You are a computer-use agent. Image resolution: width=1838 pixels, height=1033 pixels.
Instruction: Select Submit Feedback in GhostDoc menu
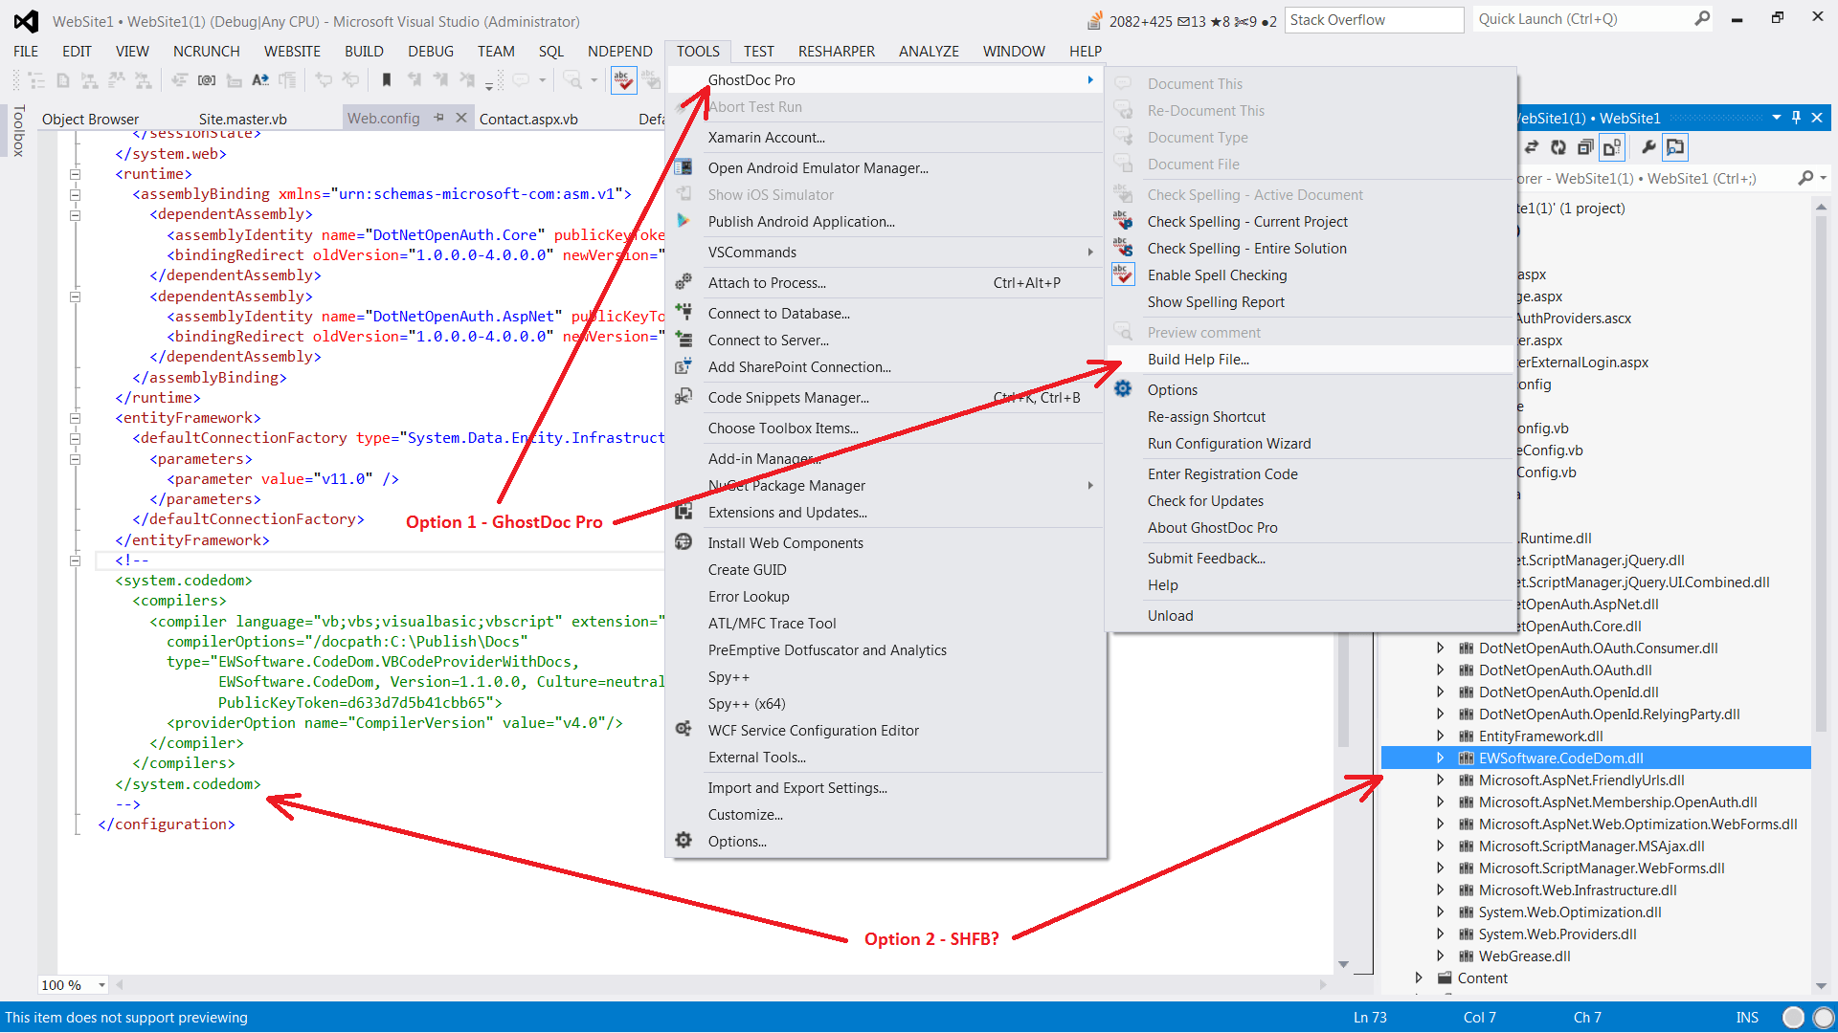(1311, 558)
